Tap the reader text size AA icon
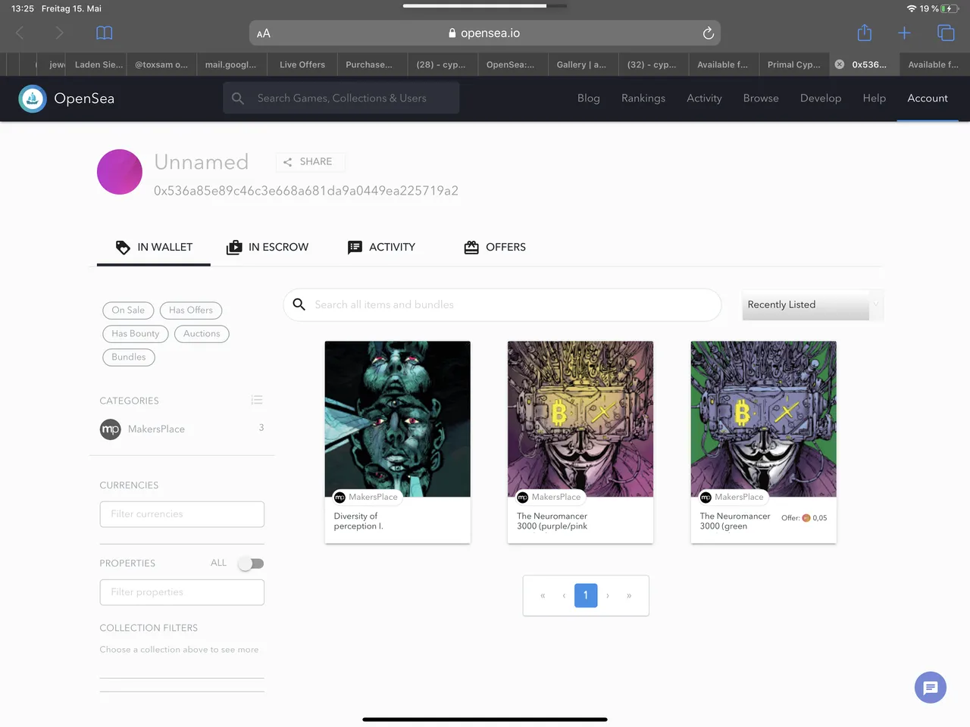 pyautogui.click(x=264, y=33)
